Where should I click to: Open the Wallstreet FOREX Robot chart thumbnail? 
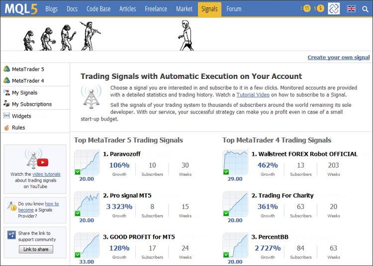235,163
